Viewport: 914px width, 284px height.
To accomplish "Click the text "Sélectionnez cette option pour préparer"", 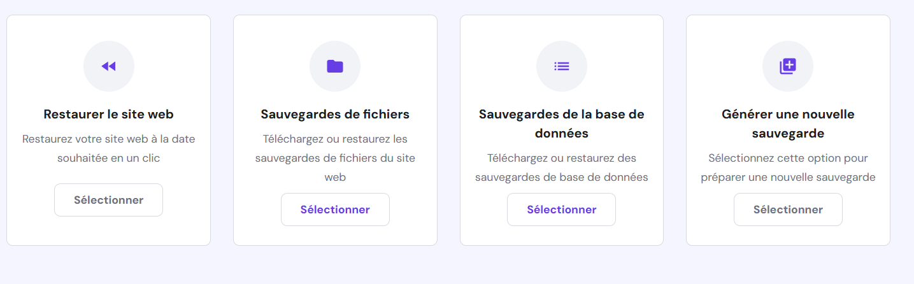I will point(788,167).
